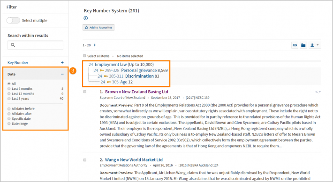Click the star Add to Favourites button
Image resolution: width=333 pixels, height=182 pixels.
click(x=98, y=28)
